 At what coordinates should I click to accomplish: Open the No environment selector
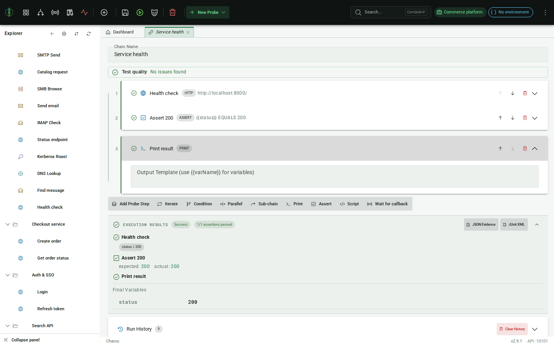click(511, 12)
